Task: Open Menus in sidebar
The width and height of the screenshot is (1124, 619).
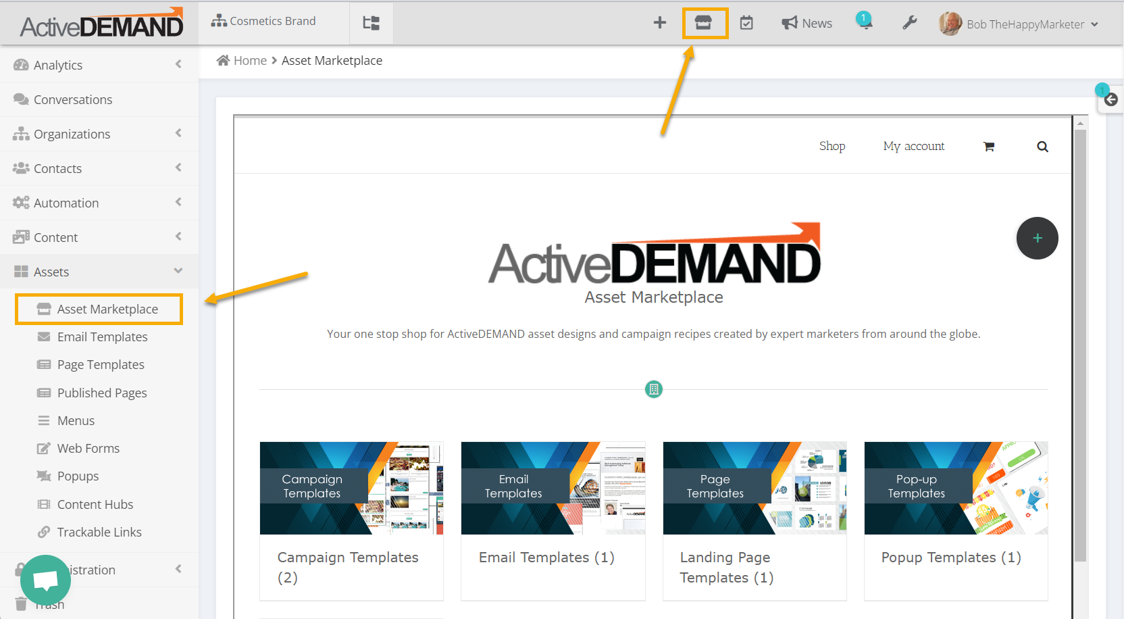Action: (x=76, y=420)
